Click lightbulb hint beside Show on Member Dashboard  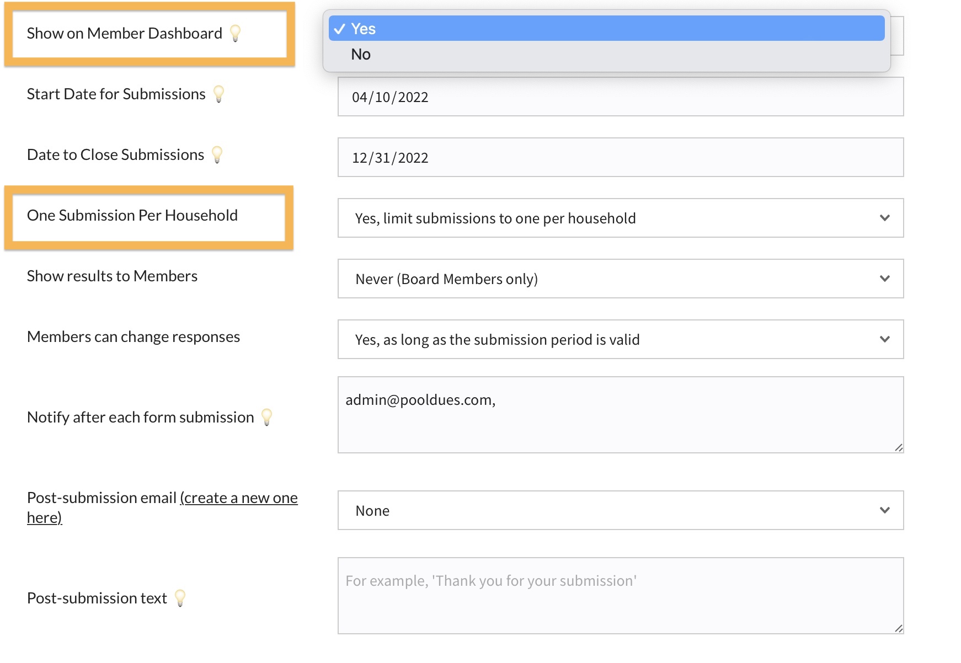click(x=236, y=34)
